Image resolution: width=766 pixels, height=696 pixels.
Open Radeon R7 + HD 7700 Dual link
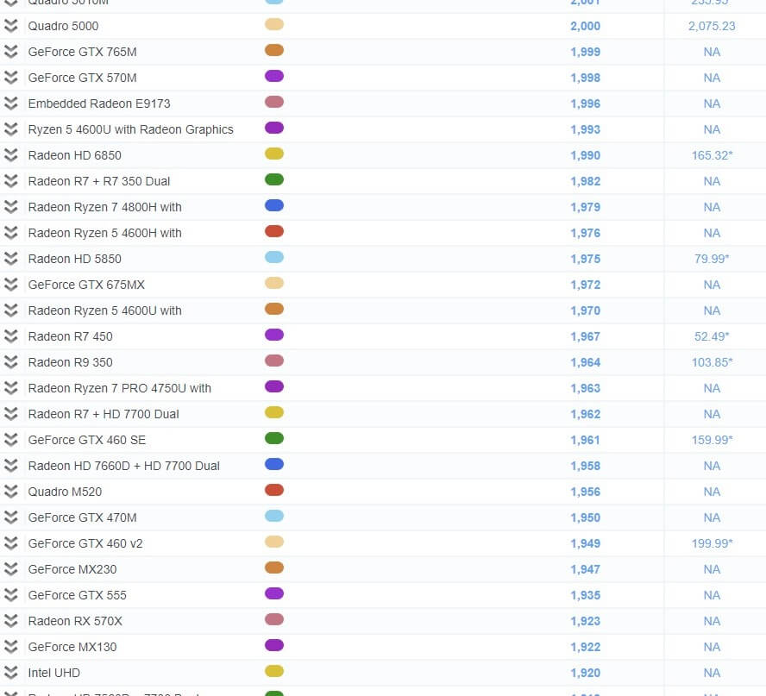103,414
